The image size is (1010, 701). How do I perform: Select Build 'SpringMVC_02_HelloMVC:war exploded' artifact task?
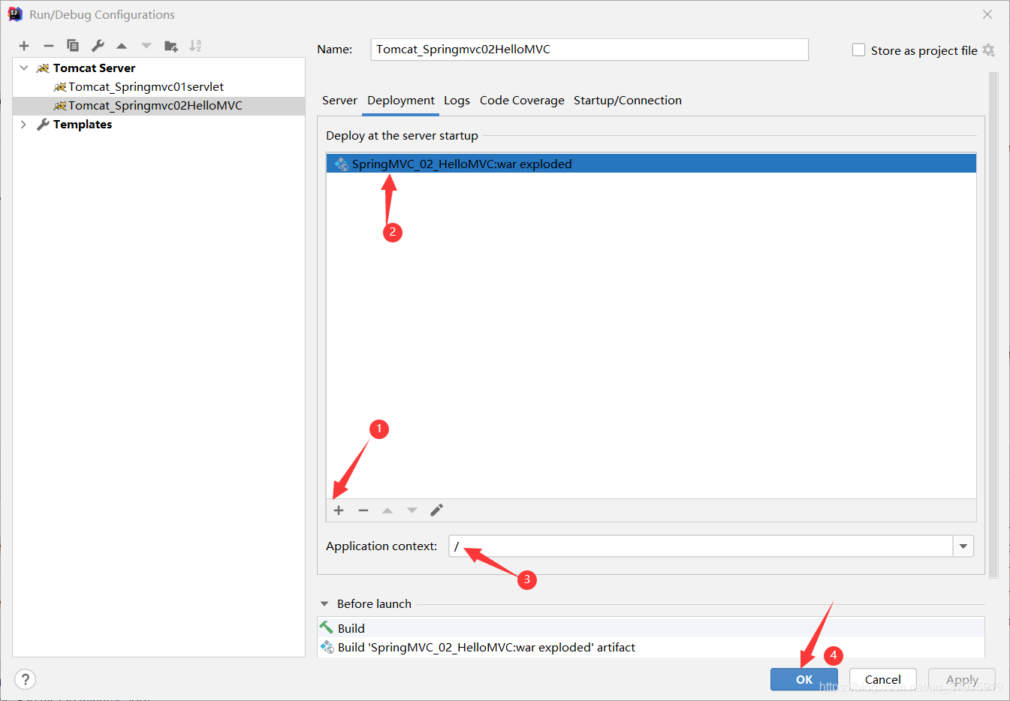pyautogui.click(x=650, y=647)
